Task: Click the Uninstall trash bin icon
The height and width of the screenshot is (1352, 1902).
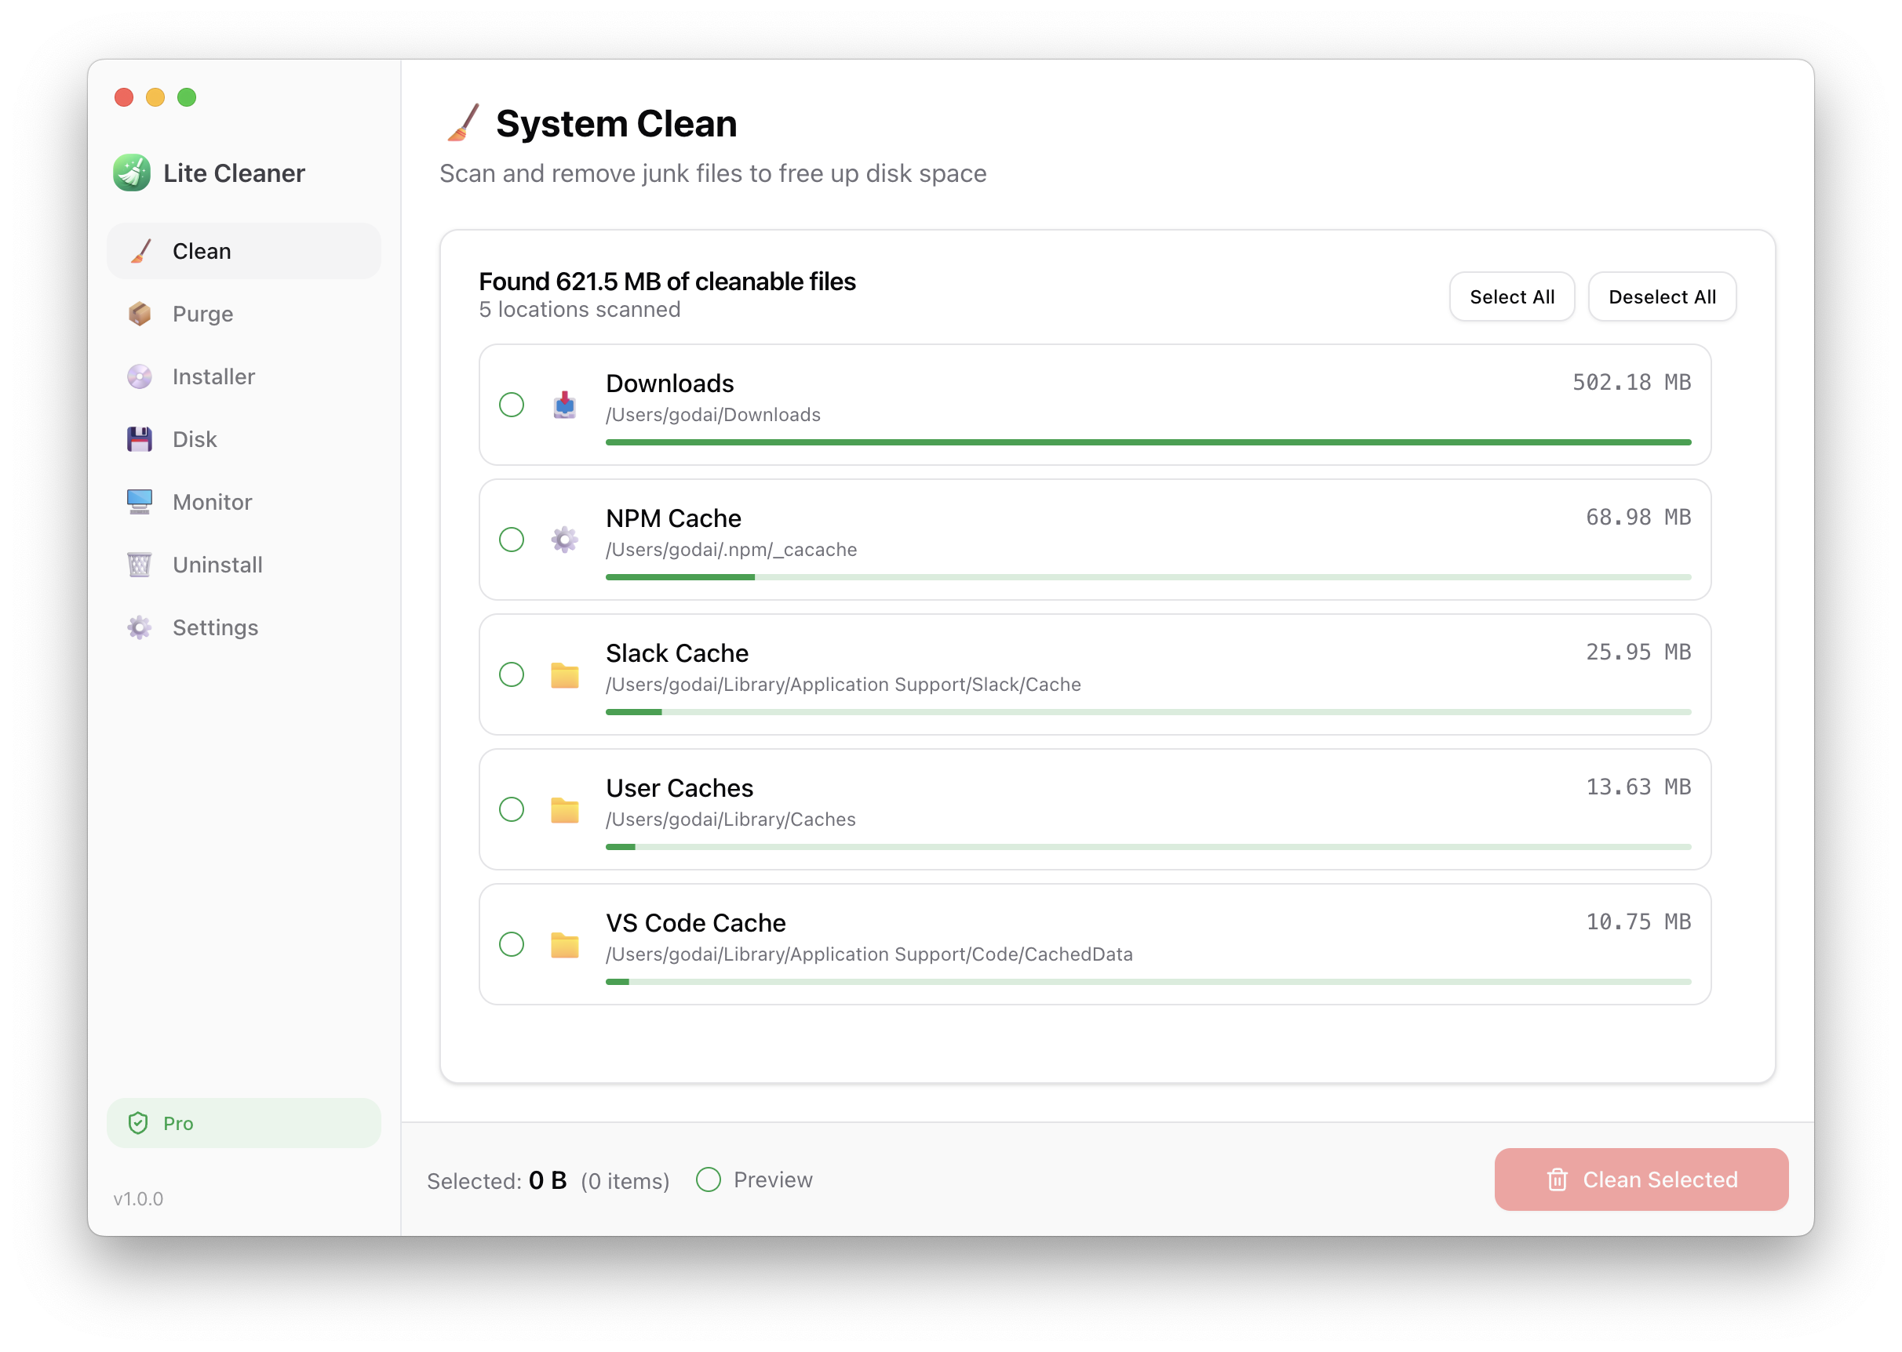Action: 140,565
